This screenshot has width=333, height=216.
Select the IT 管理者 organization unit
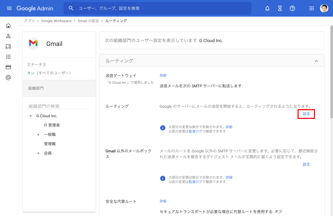point(52,125)
